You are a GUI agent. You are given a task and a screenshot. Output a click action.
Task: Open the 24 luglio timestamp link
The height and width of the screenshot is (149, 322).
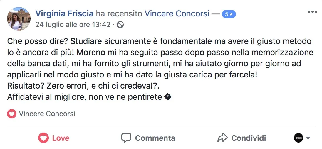click(x=73, y=25)
